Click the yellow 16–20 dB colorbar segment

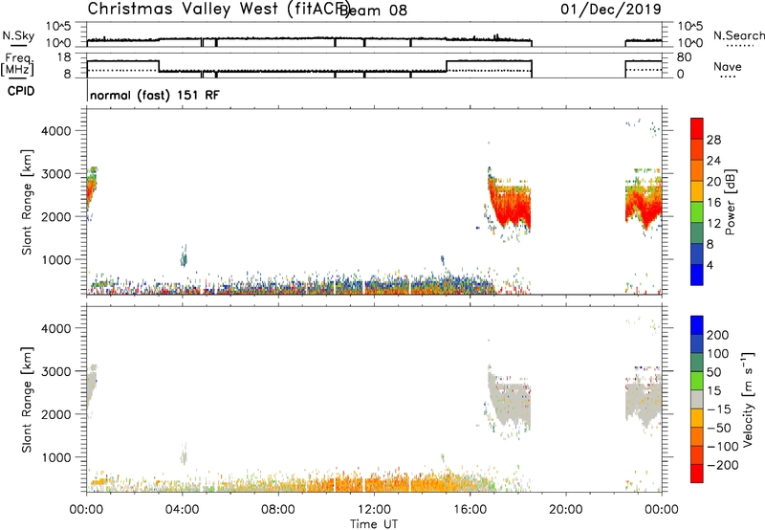697,191
